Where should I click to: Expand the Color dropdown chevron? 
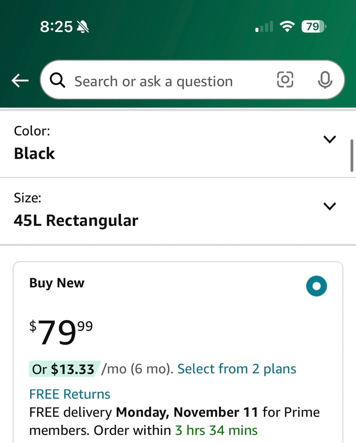click(x=330, y=139)
